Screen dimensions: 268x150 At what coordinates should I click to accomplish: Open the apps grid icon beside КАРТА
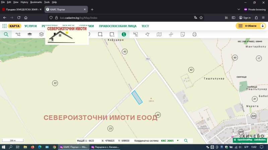[x=4, y=26]
